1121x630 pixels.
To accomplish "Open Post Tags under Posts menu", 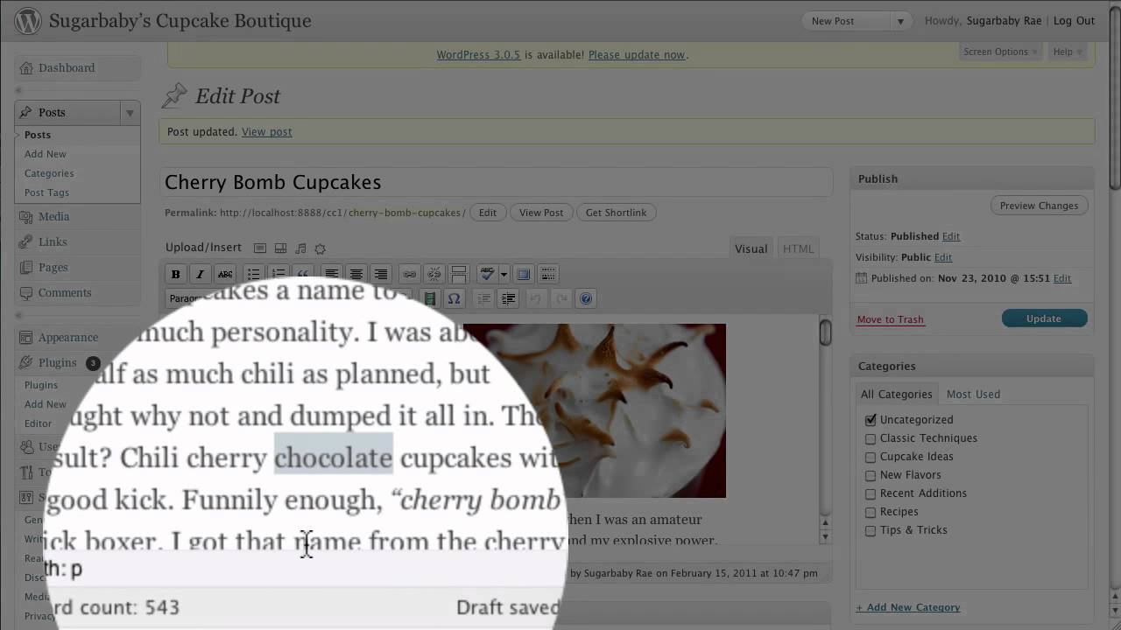I will coord(46,192).
